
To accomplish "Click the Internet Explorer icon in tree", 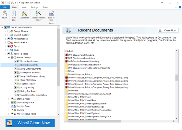I will tap(12, 35).
